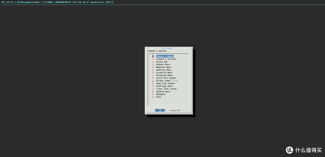Open the Synoinfo menu

tap(164, 73)
